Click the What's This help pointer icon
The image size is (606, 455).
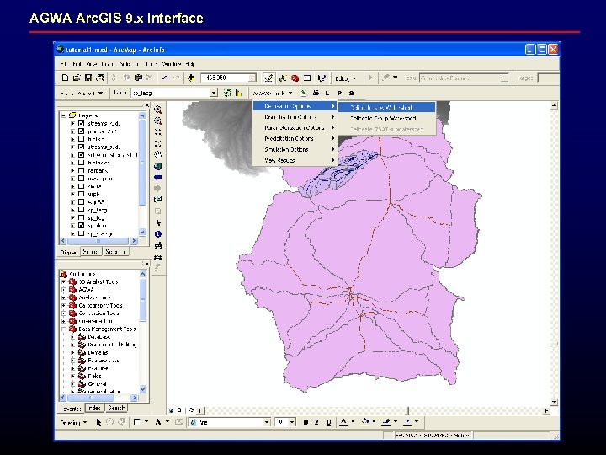322,78
